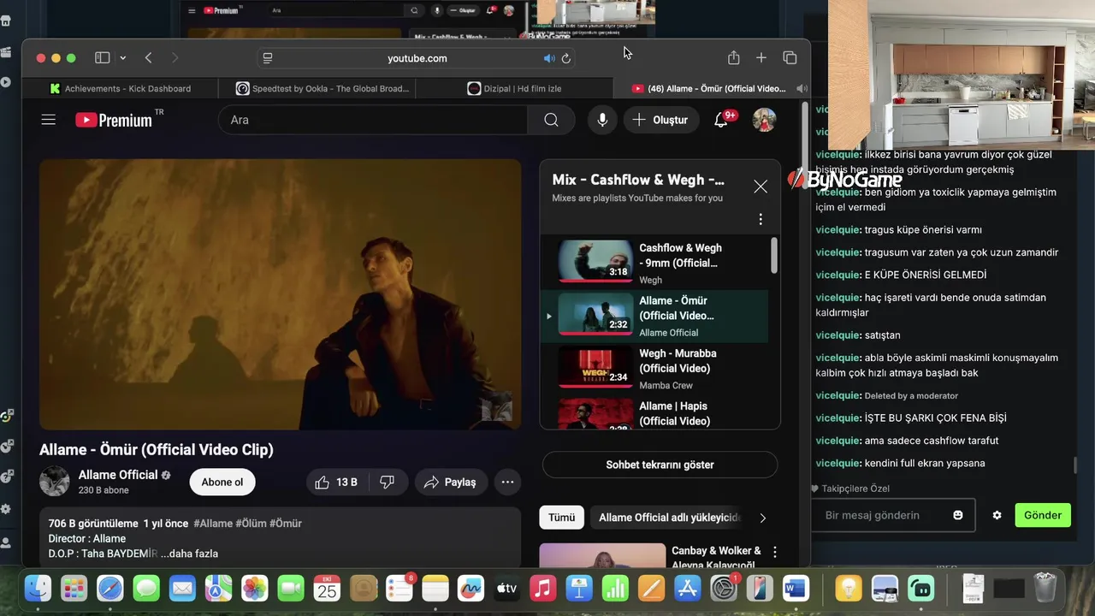1095x616 pixels.
Task: Toggle Safari sidebar button
Action: pos(103,58)
